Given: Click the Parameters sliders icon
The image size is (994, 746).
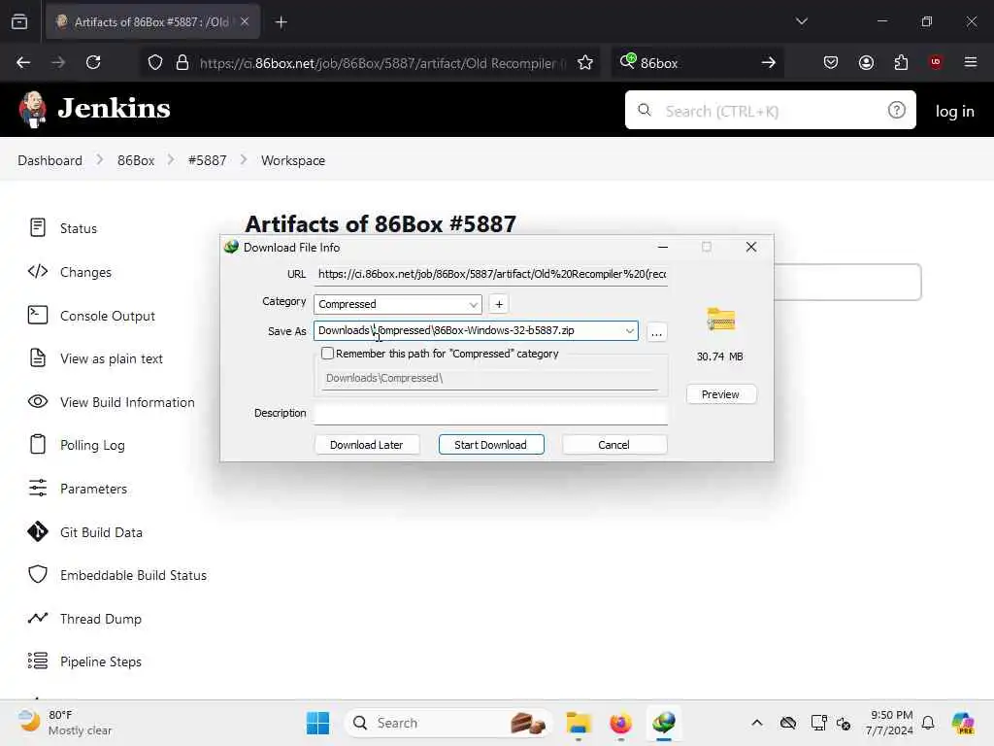Looking at the screenshot, I should (x=38, y=488).
